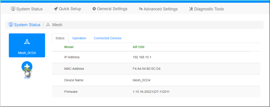Open the Quick Setup menu text
The width and height of the screenshot is (270, 107).
click(x=70, y=9)
